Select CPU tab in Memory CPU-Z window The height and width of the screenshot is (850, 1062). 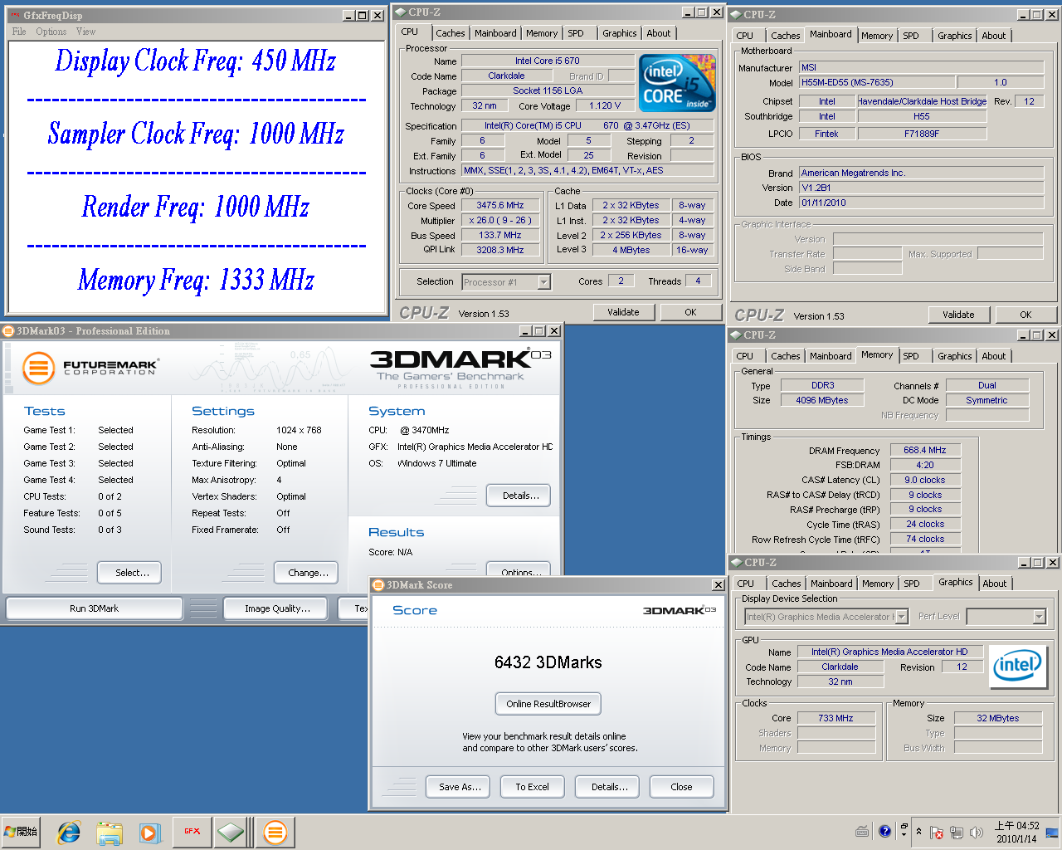[x=745, y=356]
